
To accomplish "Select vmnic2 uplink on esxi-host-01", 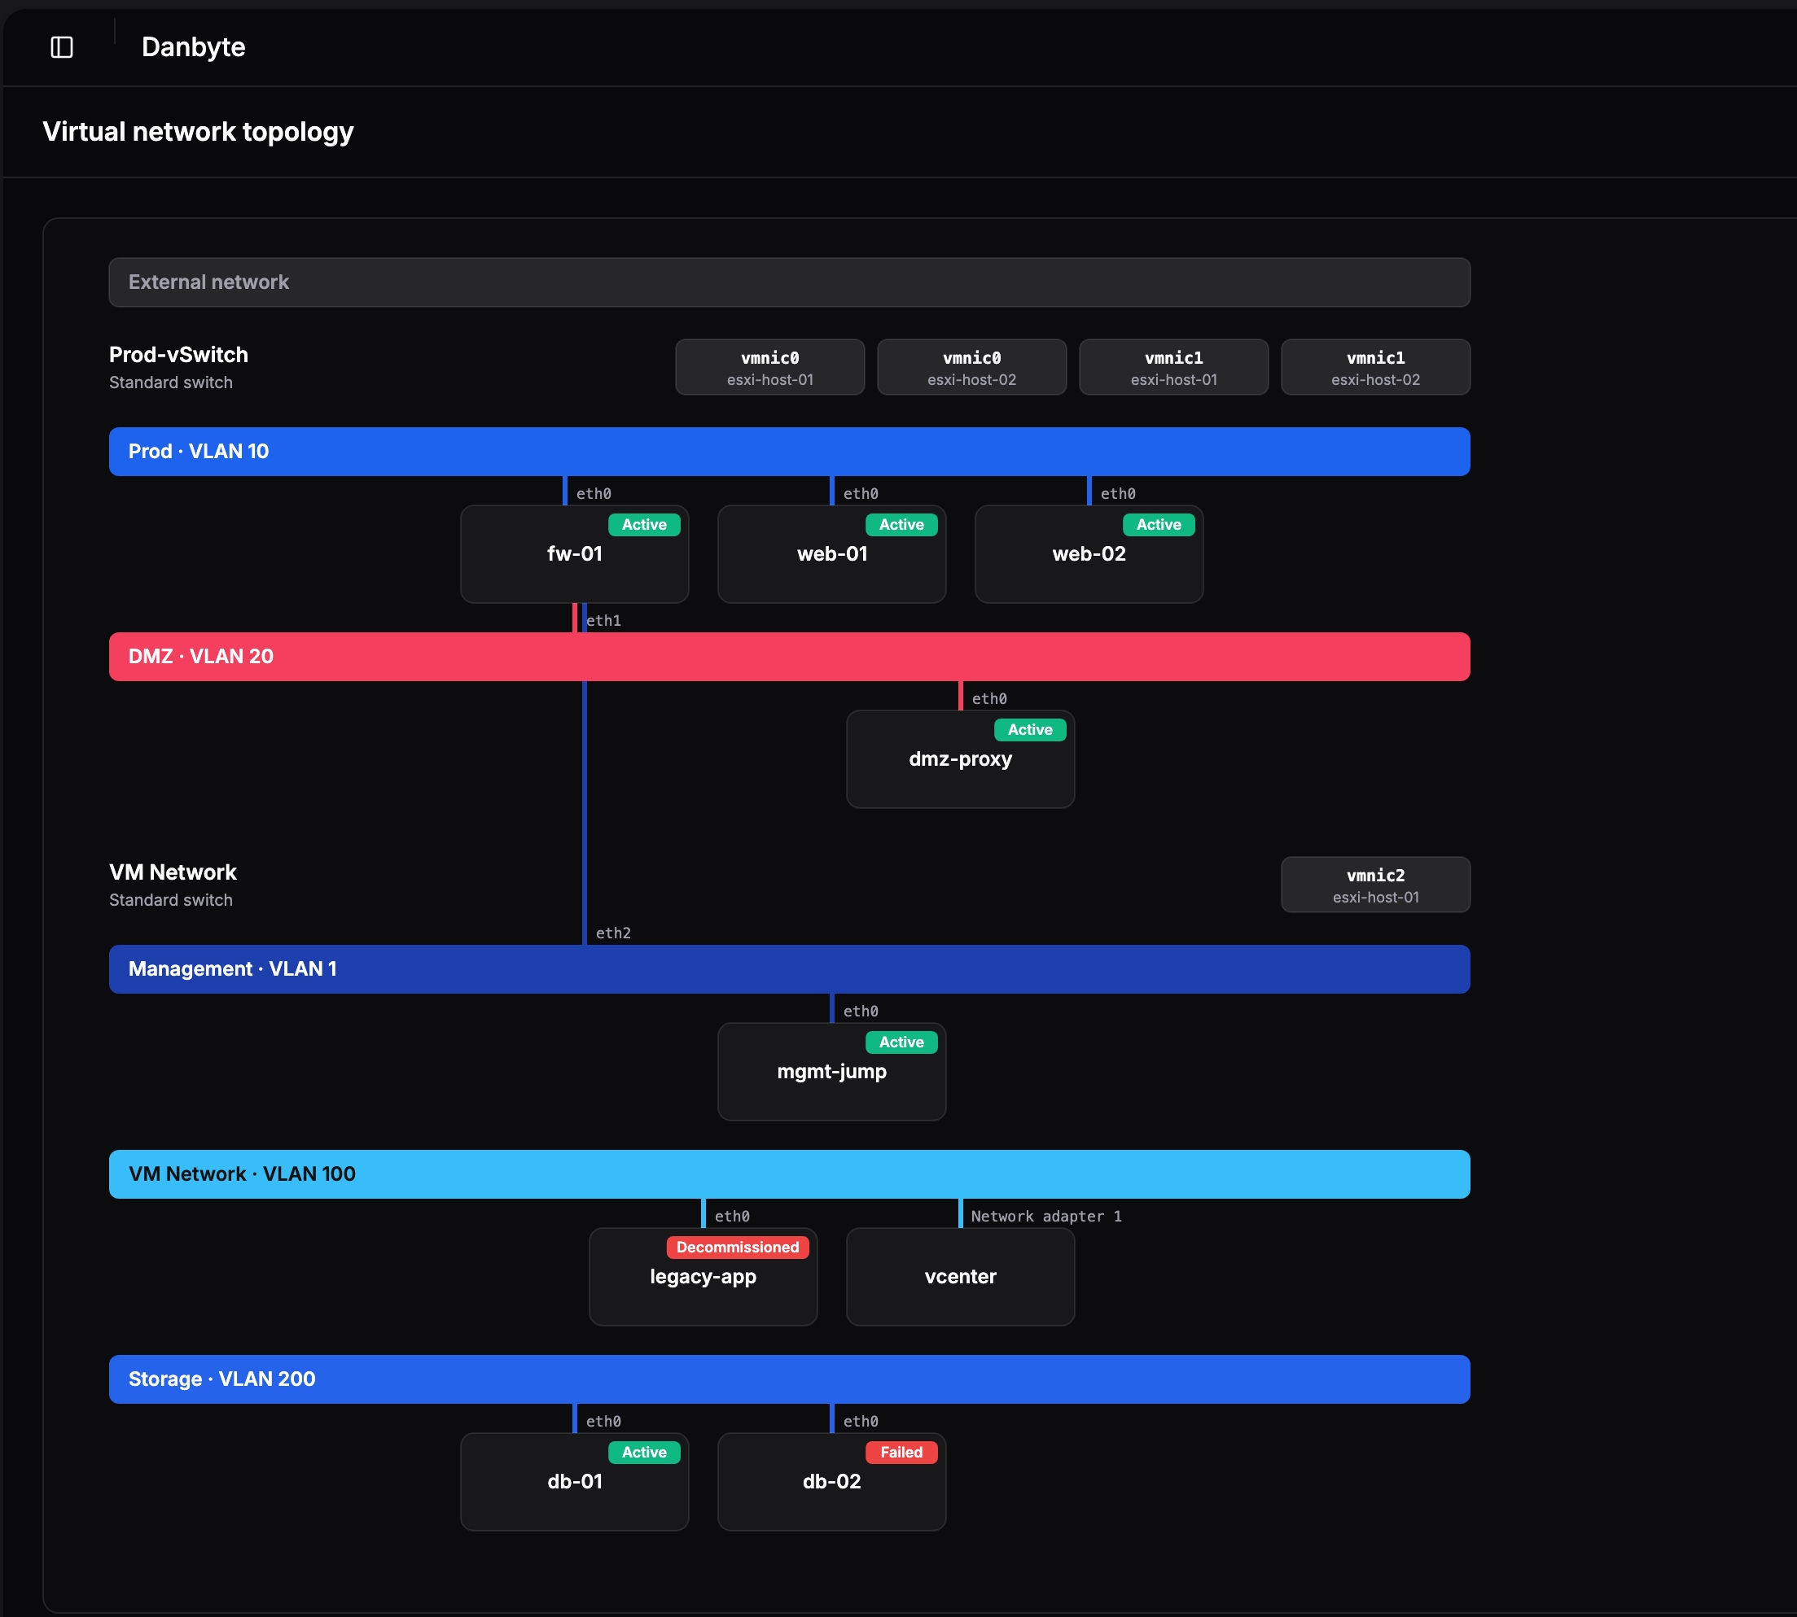I will click(x=1376, y=885).
